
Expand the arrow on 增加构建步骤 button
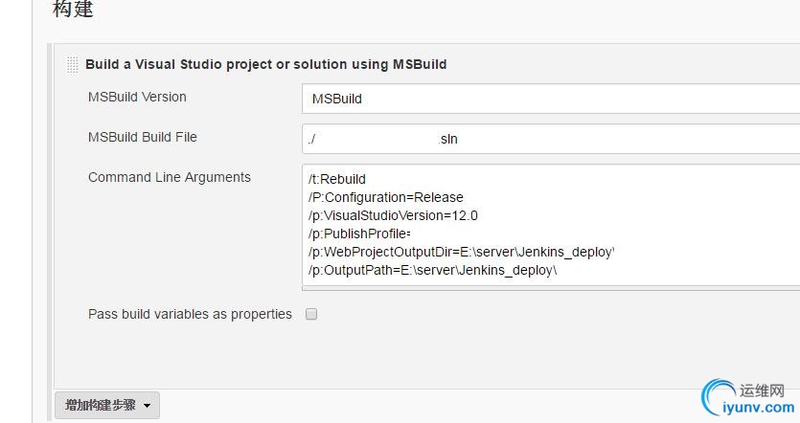(x=147, y=406)
